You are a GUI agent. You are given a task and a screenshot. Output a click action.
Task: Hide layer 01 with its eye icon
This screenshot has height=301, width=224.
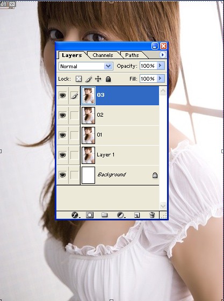tap(62, 135)
